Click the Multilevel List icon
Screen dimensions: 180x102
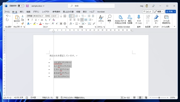click(83, 16)
